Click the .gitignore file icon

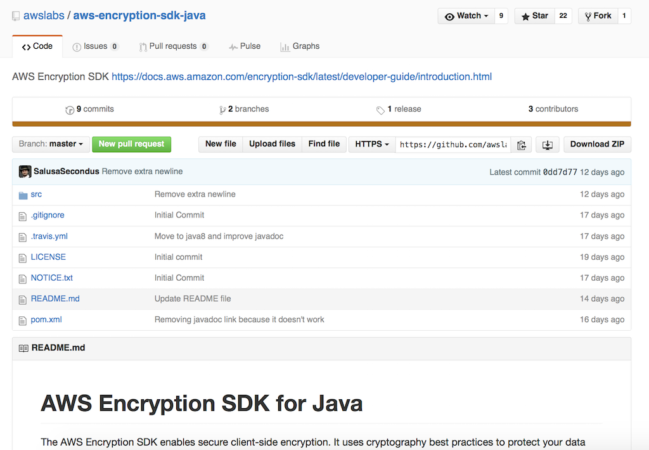[22, 216]
